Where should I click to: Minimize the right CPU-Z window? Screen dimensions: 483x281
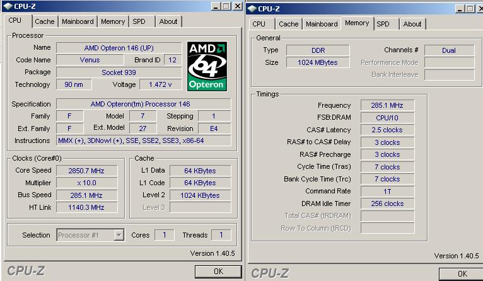[x=460, y=9]
